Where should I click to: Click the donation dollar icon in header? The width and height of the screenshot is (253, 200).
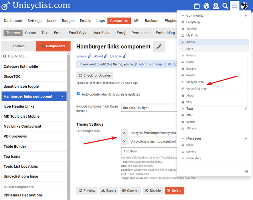pyautogui.click(x=216, y=6)
